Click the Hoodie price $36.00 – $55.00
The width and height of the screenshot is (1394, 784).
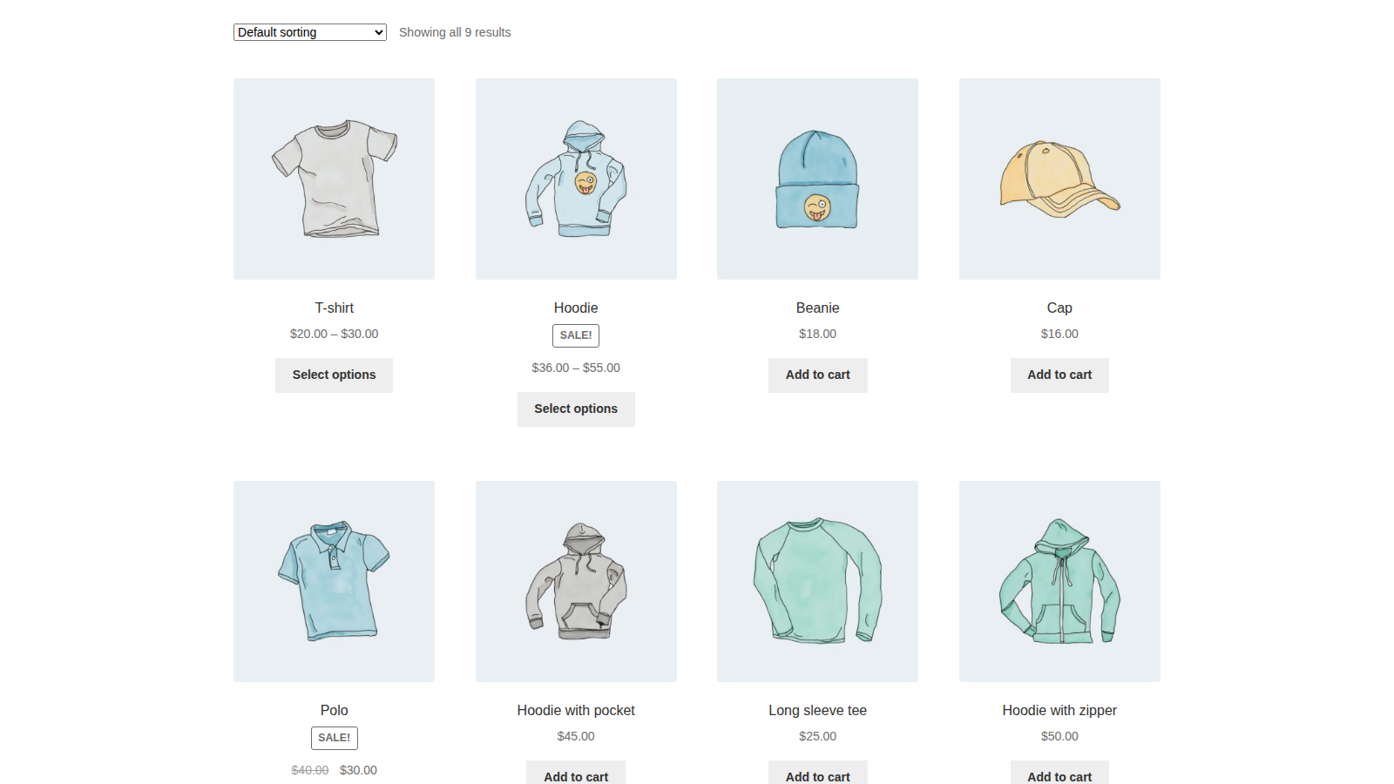pyautogui.click(x=576, y=368)
